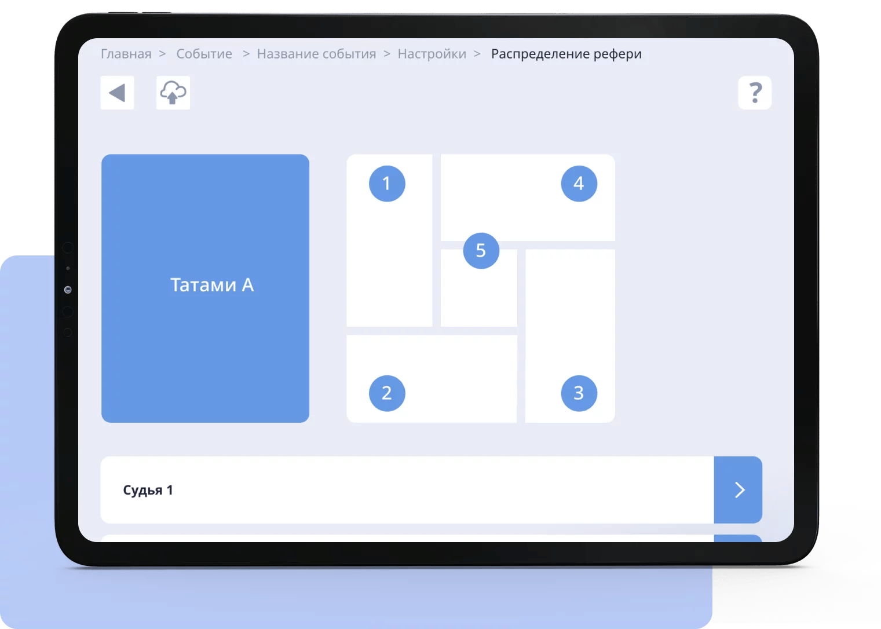The height and width of the screenshot is (629, 881).
Task: Click the cloud upload icon
Action: pyautogui.click(x=173, y=93)
